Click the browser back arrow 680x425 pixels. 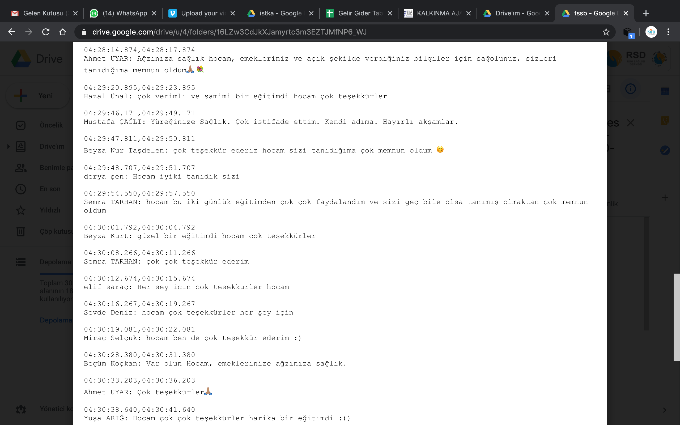tap(11, 32)
